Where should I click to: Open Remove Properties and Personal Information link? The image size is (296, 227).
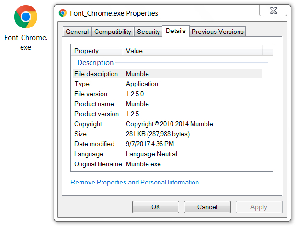[x=135, y=182]
